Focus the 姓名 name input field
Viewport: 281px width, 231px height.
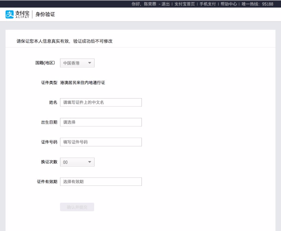click(101, 102)
